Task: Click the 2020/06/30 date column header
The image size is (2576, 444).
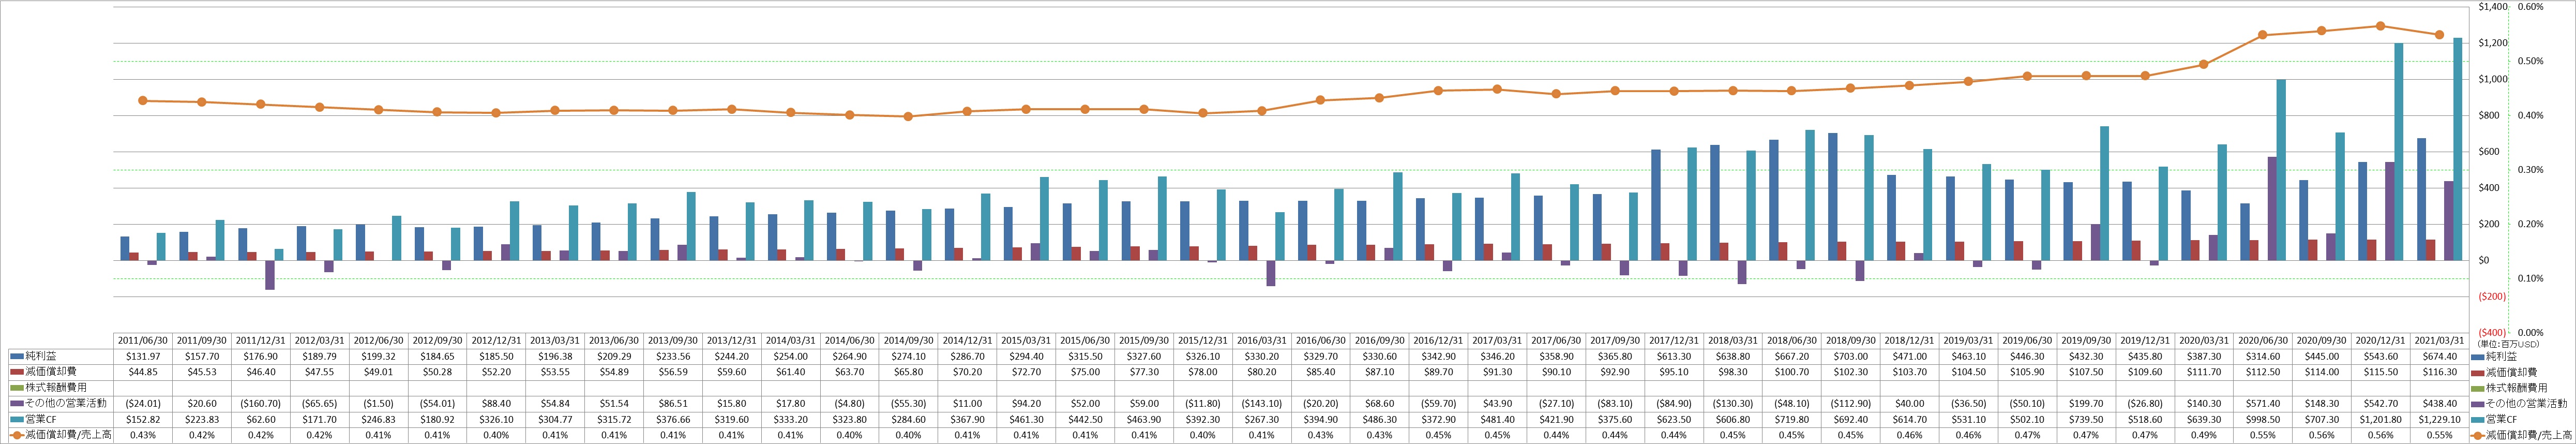Action: coord(2263,340)
